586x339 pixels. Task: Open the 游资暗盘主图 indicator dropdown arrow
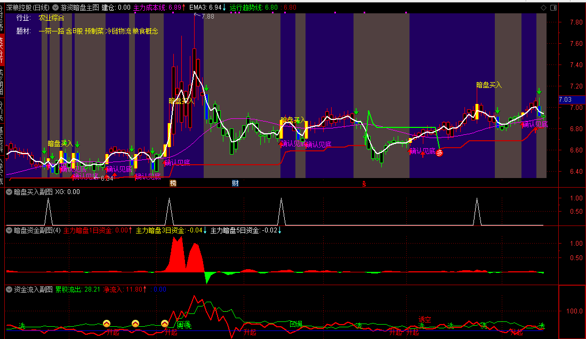point(55,7)
